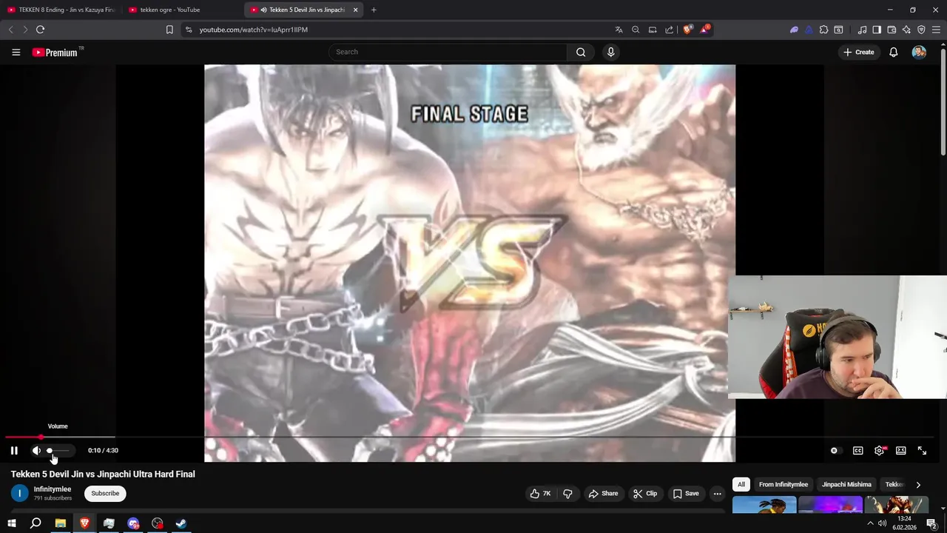Image resolution: width=947 pixels, height=533 pixels.
Task: Show hidden system tray icons
Action: click(870, 523)
